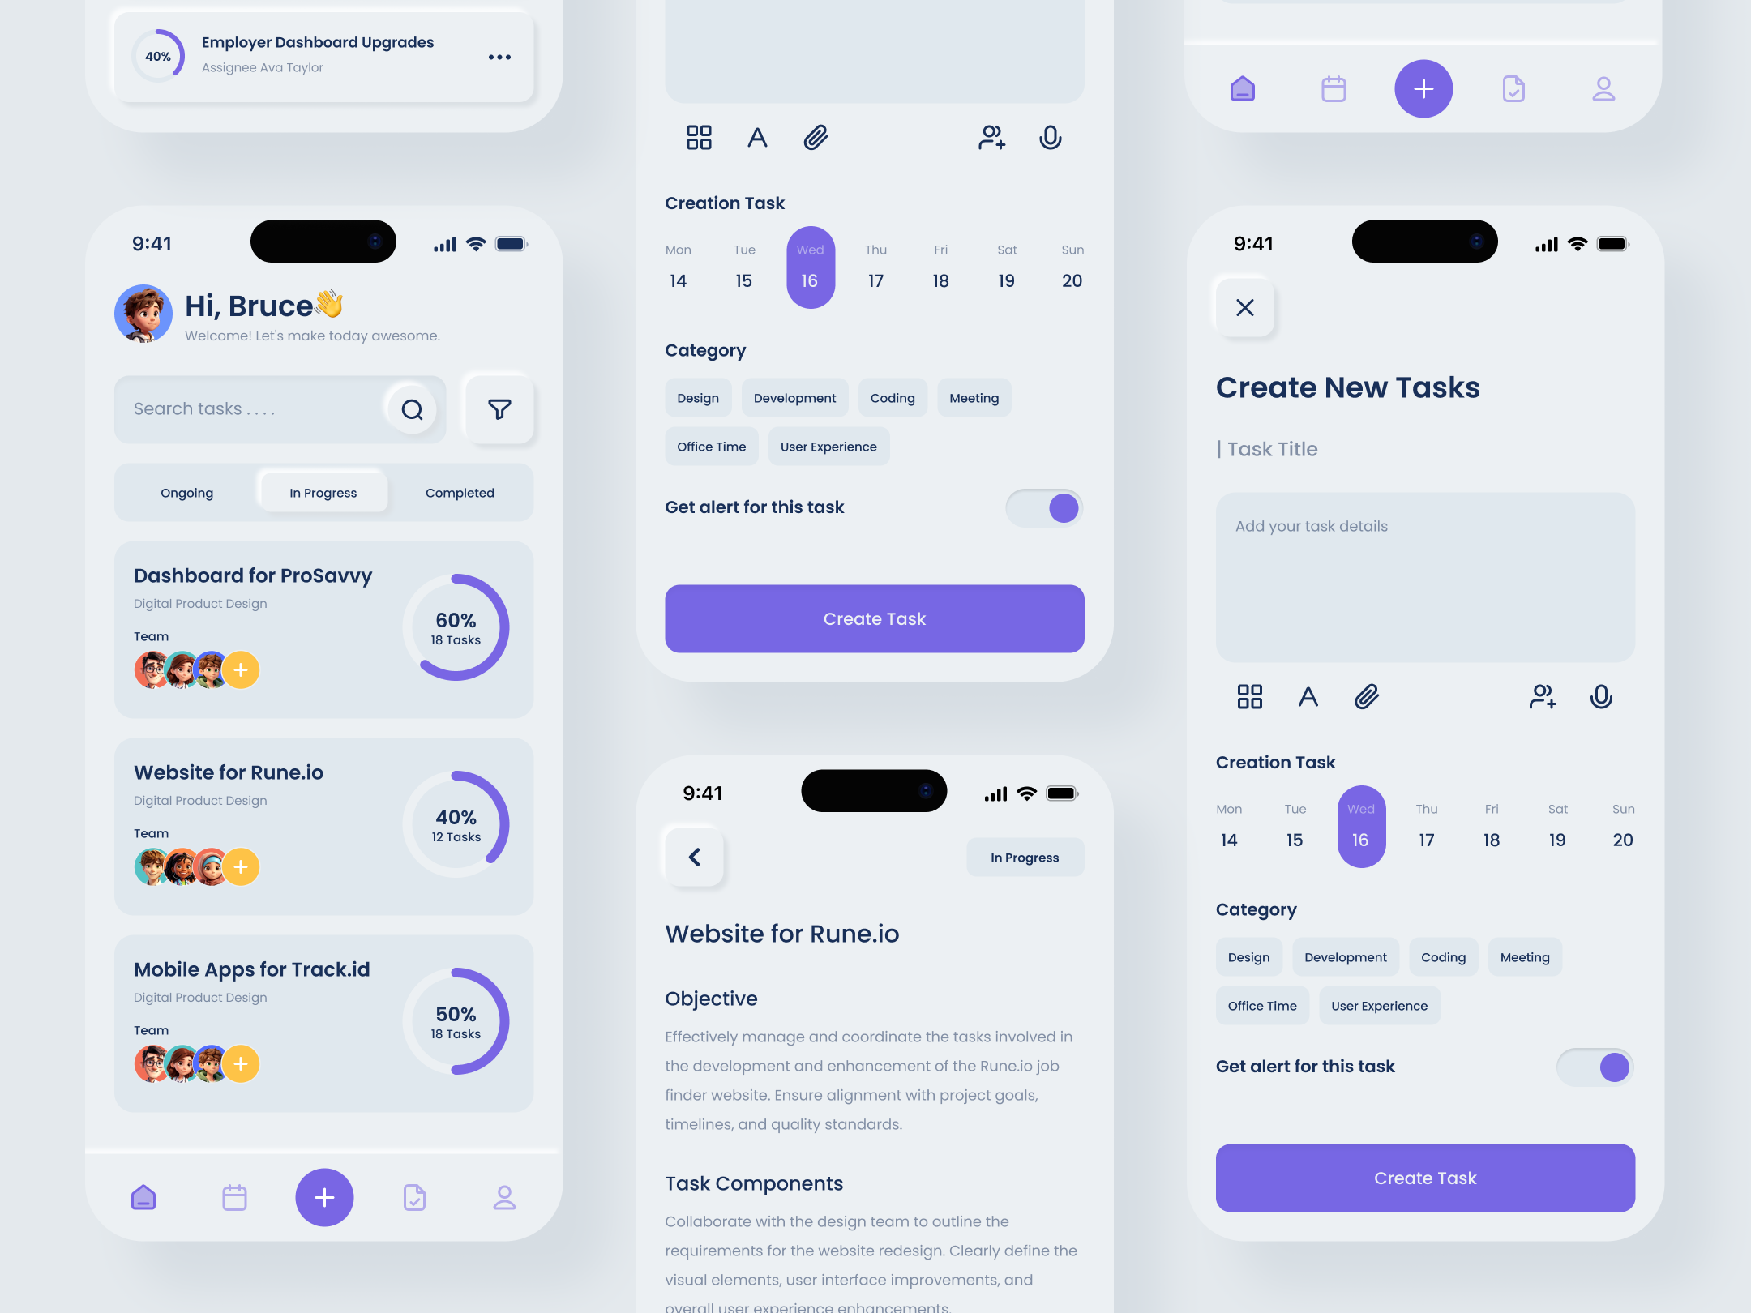
Task: Click back arrow on Website for Rune.io screen
Action: tap(695, 855)
